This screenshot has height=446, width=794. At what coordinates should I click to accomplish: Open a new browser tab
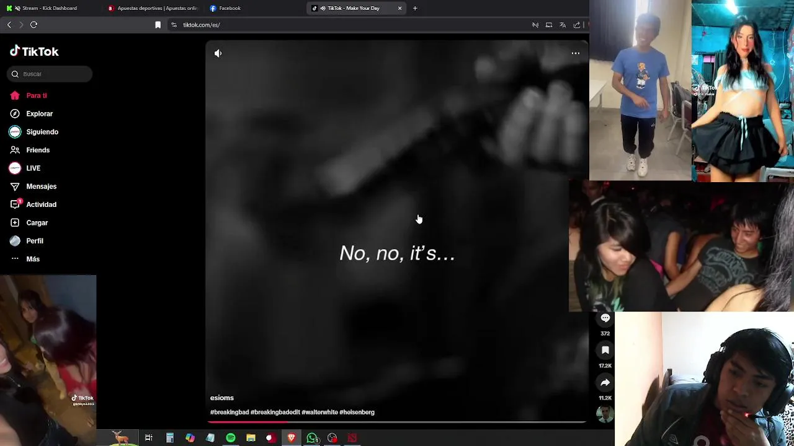click(415, 8)
